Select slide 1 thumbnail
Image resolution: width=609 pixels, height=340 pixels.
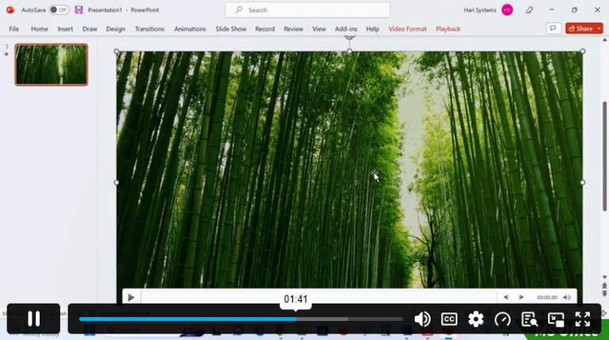[52, 64]
